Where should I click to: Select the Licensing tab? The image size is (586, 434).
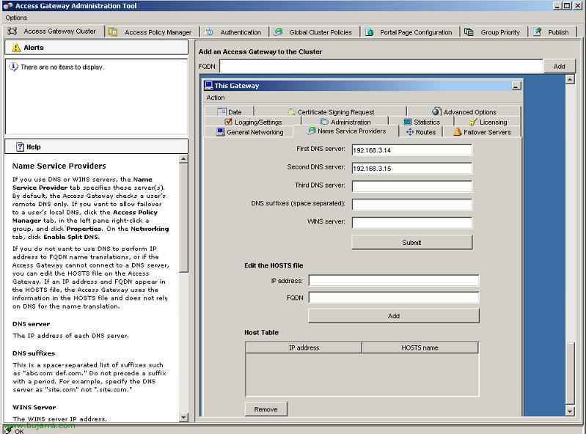487,122
